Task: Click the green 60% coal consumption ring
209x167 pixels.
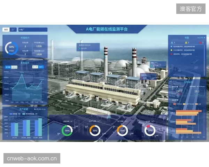Action: (x=67, y=131)
